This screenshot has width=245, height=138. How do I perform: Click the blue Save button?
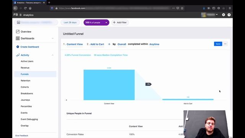218,44
